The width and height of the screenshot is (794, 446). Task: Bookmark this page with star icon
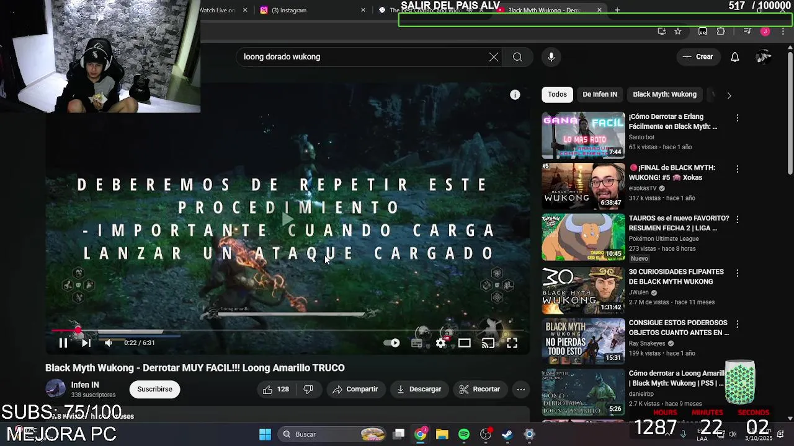click(x=678, y=32)
